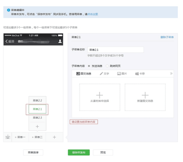Click the green 保存并发布 button
The width and height of the screenshot is (183, 162).
click(79, 152)
